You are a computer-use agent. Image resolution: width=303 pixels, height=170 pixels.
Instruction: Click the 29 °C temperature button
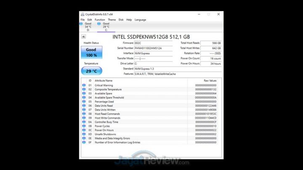point(91,71)
